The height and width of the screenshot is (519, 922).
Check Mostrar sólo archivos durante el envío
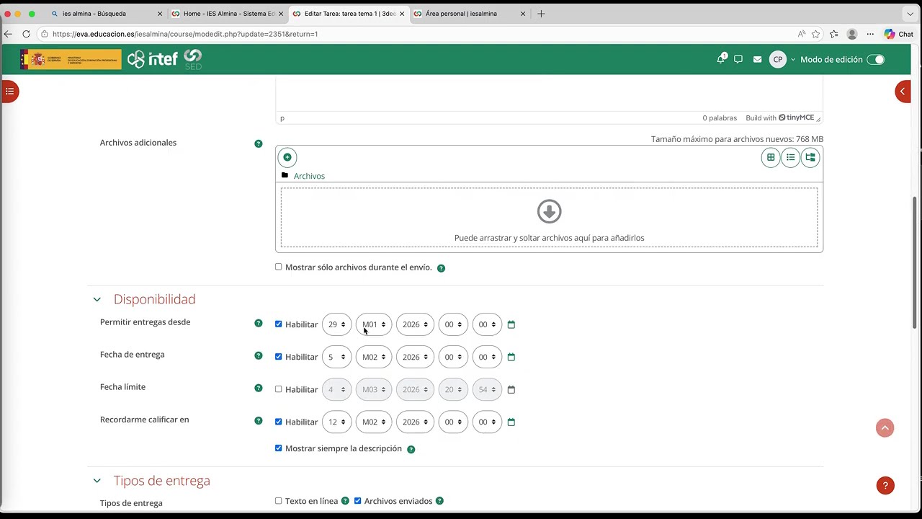(x=279, y=267)
